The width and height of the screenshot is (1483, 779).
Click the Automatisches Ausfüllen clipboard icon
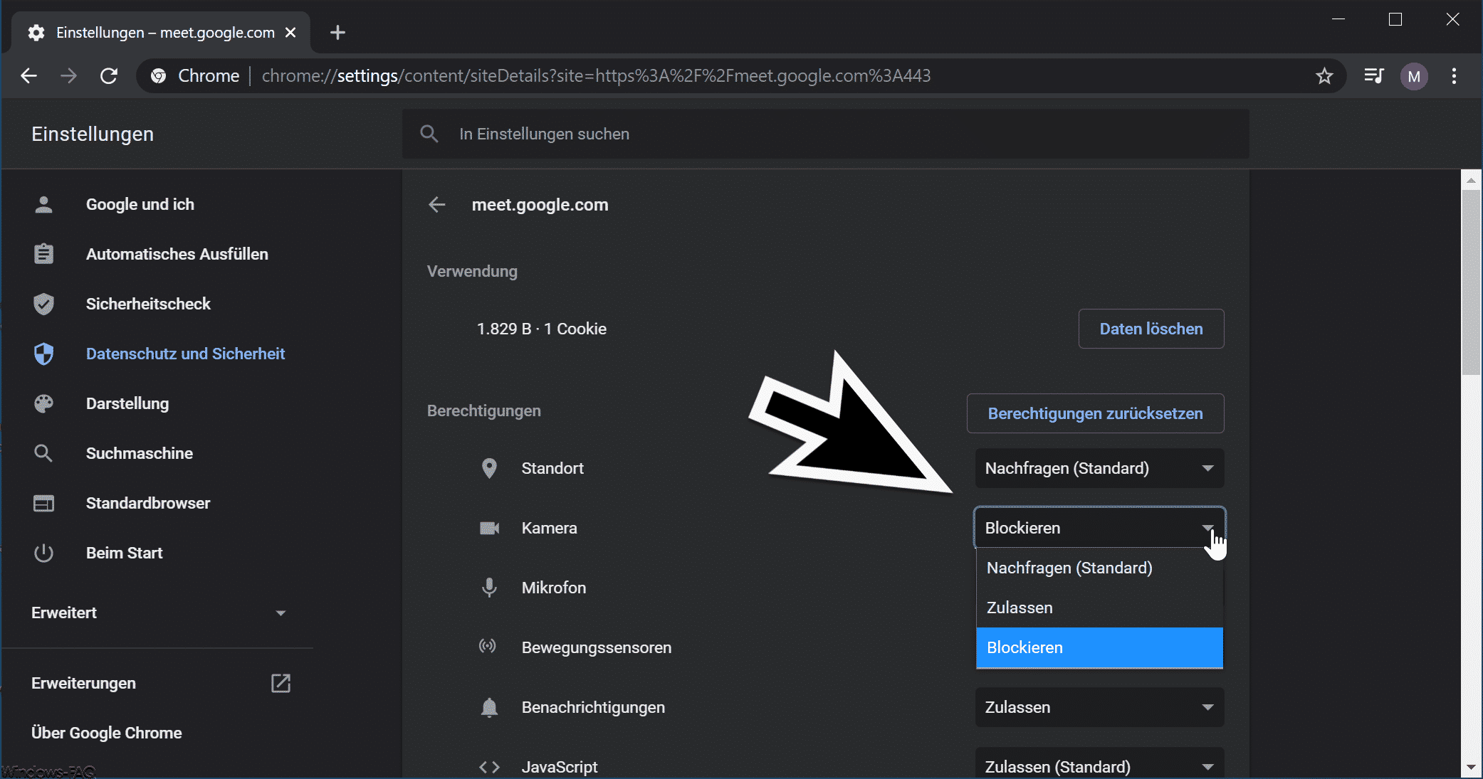click(x=43, y=254)
